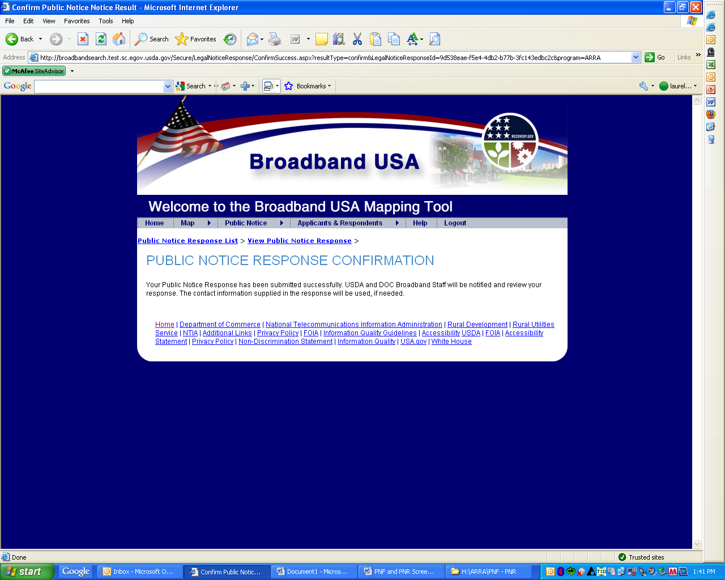Image resolution: width=725 pixels, height=580 pixels.
Task: Refresh the page with the Refresh icon
Action: [101, 39]
